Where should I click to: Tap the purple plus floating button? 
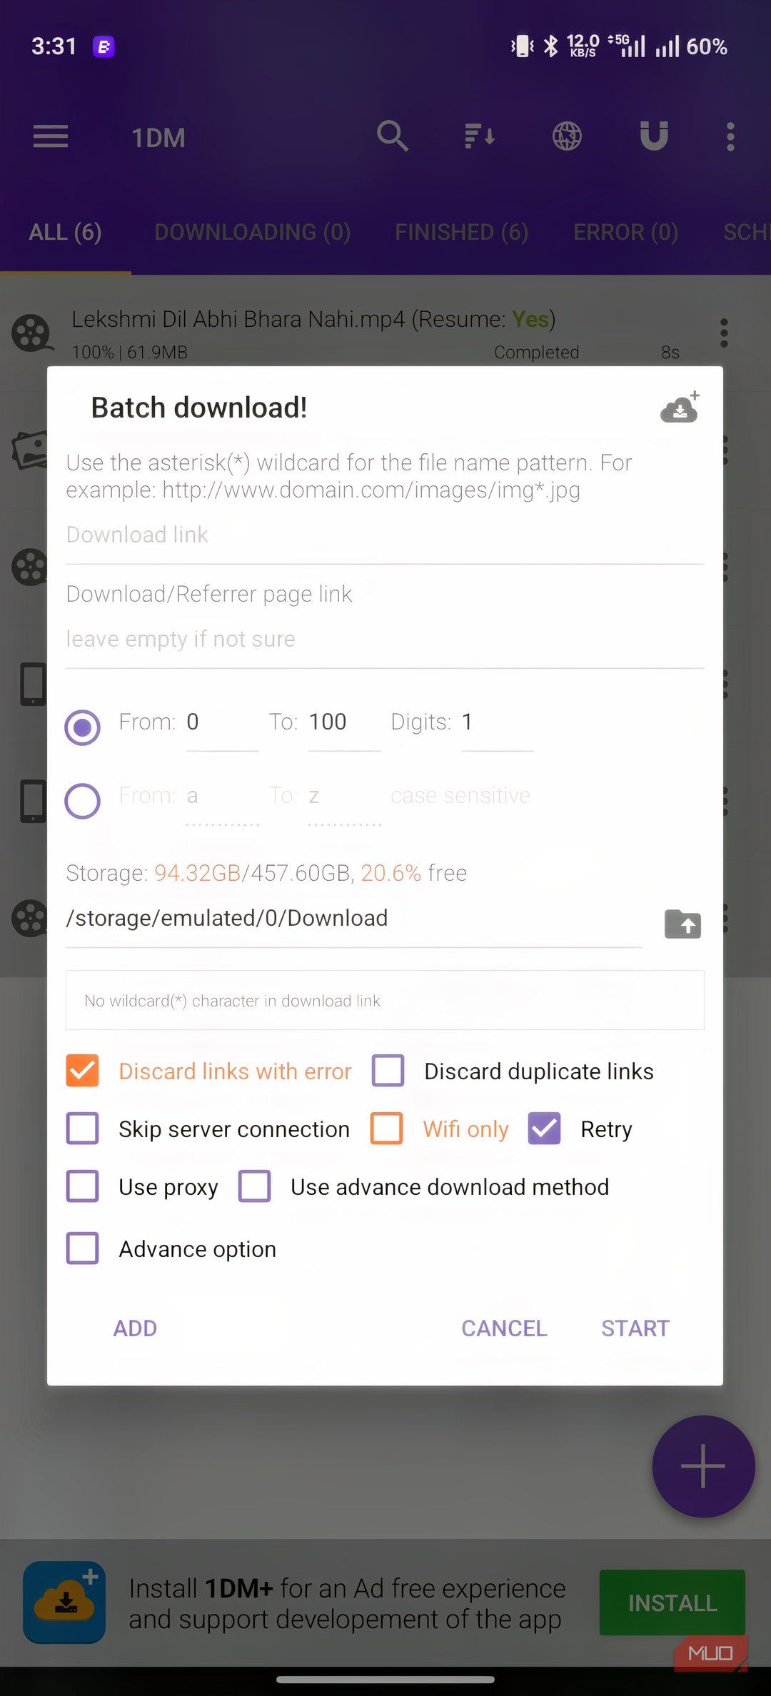coord(703,1466)
